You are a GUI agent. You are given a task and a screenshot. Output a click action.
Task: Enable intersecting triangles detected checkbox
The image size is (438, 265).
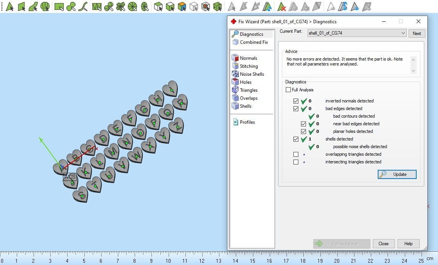(x=296, y=162)
